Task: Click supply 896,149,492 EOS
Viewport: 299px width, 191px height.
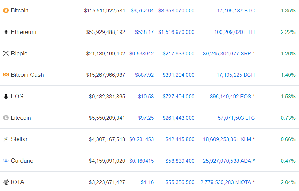Action: pos(230,97)
